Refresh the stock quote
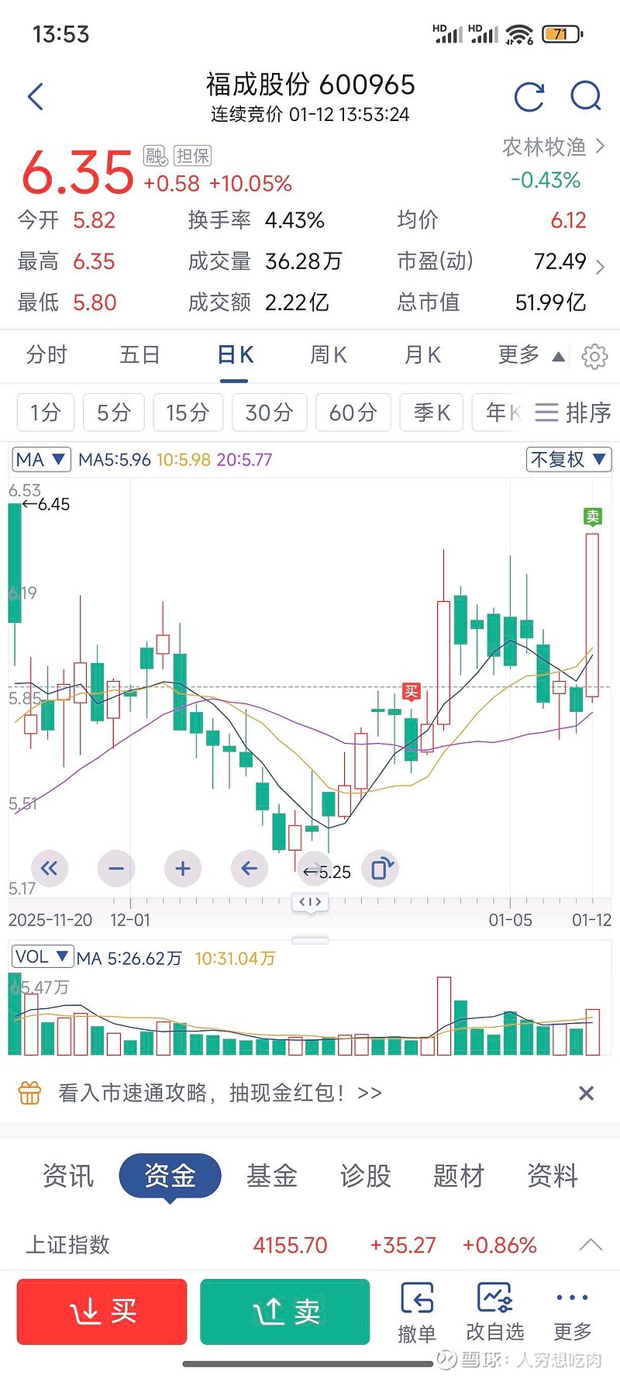620x1379 pixels. click(529, 97)
